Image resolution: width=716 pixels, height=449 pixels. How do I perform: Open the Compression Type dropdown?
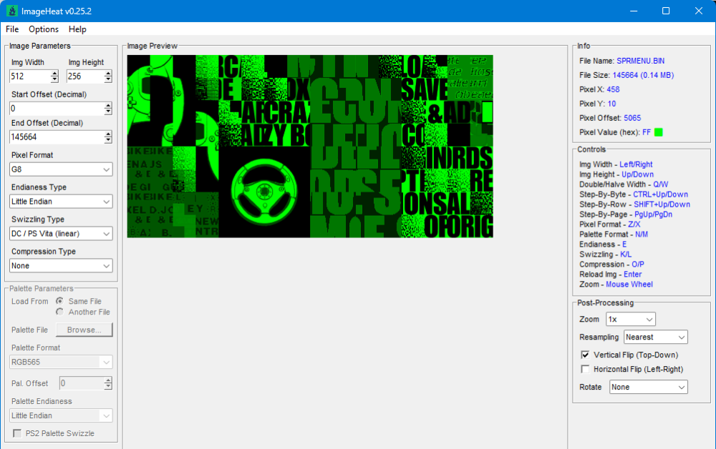pyautogui.click(x=61, y=266)
